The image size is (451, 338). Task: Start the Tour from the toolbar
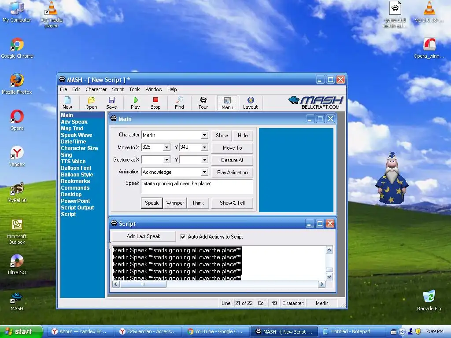pos(203,103)
